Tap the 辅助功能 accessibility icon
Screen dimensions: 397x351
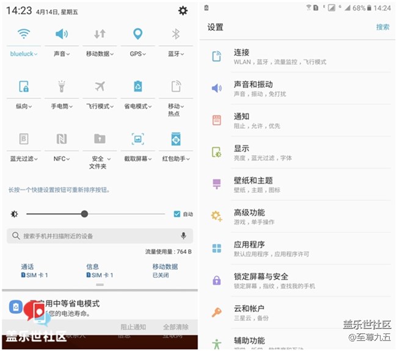click(216, 344)
